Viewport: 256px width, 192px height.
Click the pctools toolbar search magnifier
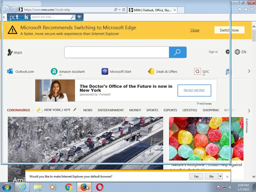(73, 17)
